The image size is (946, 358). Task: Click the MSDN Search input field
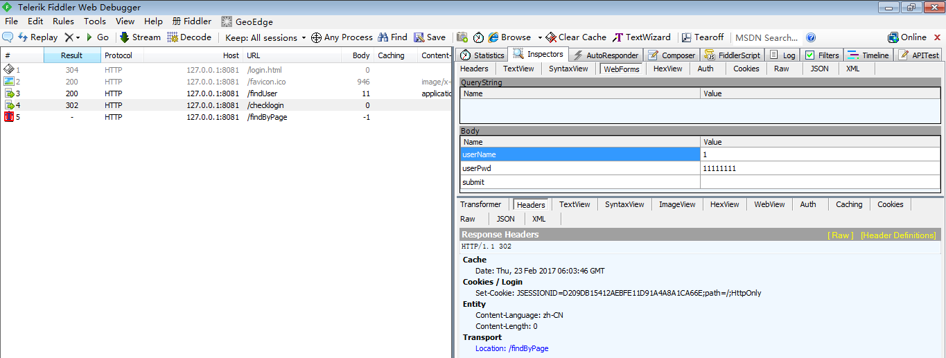click(767, 38)
